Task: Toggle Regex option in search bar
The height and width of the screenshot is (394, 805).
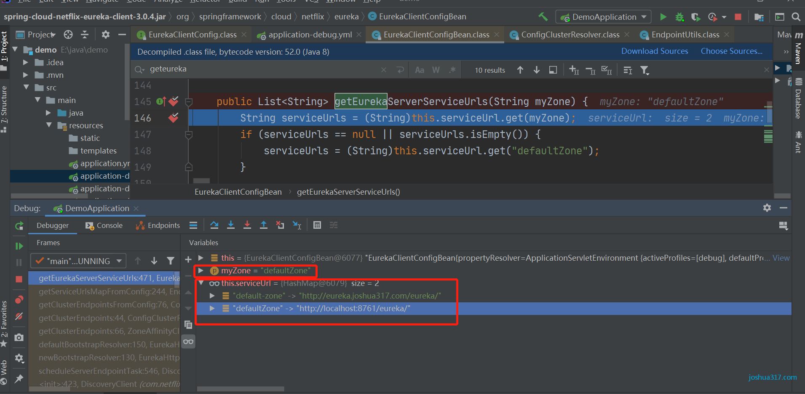Action: click(x=452, y=70)
